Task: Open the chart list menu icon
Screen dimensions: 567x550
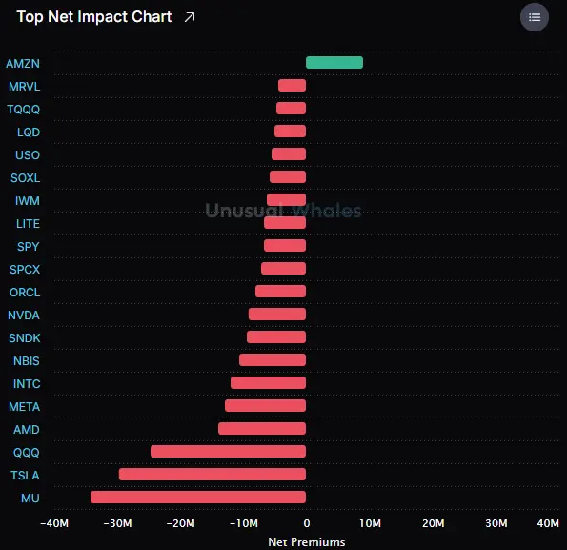Action: (534, 17)
